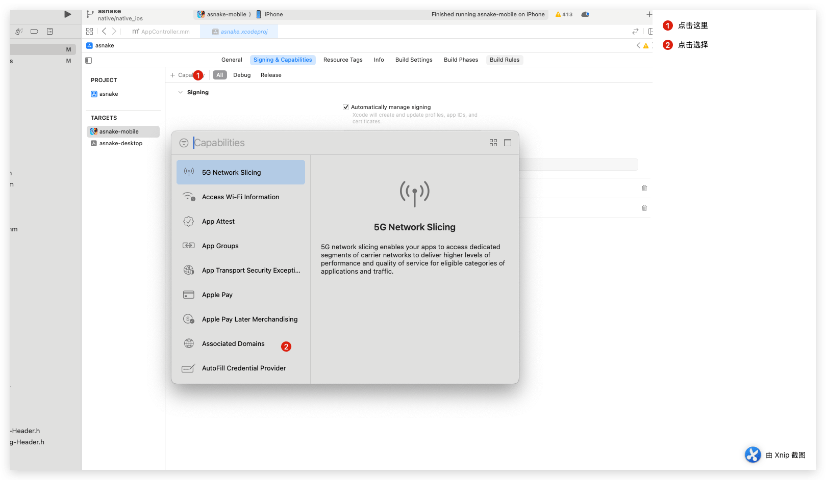826x480 pixels.
Task: Toggle Automatically manage signing checkbox
Action: click(346, 107)
